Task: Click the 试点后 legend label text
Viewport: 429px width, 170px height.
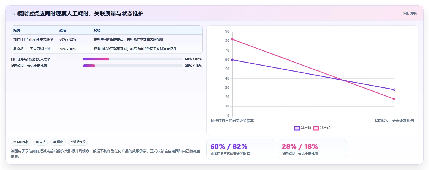Action: click(325, 128)
